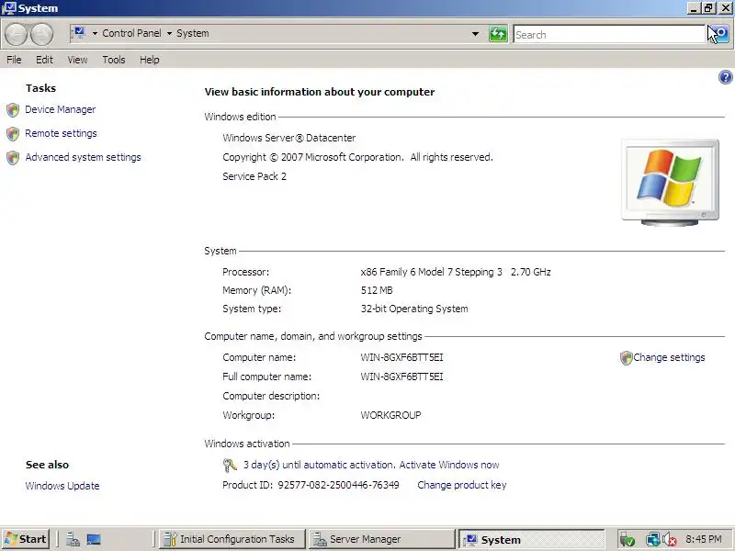Click the 512 MB memory value
The height and width of the screenshot is (551, 735).
[x=377, y=290]
